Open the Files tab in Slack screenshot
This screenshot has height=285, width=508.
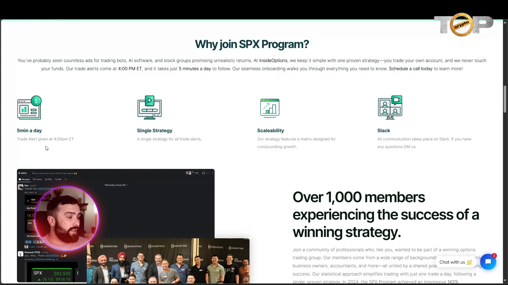point(49,179)
